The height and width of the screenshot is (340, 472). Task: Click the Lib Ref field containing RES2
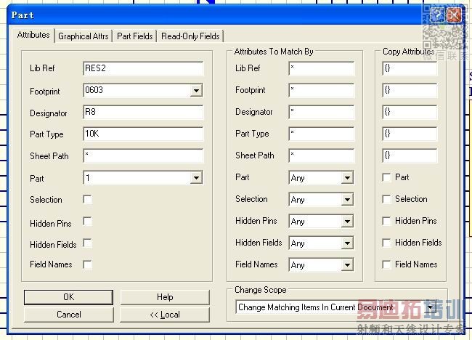coord(143,68)
